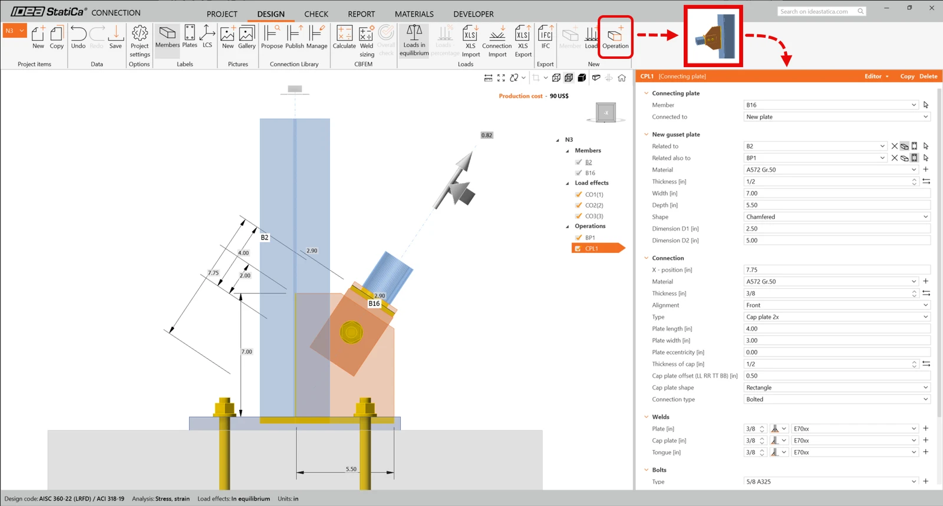
Task: Open the Shape dropdown showing Chamfered
Action: (x=837, y=217)
